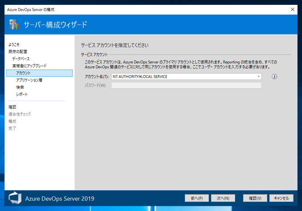This screenshot has width=302, height=211.
Task: Select the データベース step
Action: pyautogui.click(x=21, y=59)
